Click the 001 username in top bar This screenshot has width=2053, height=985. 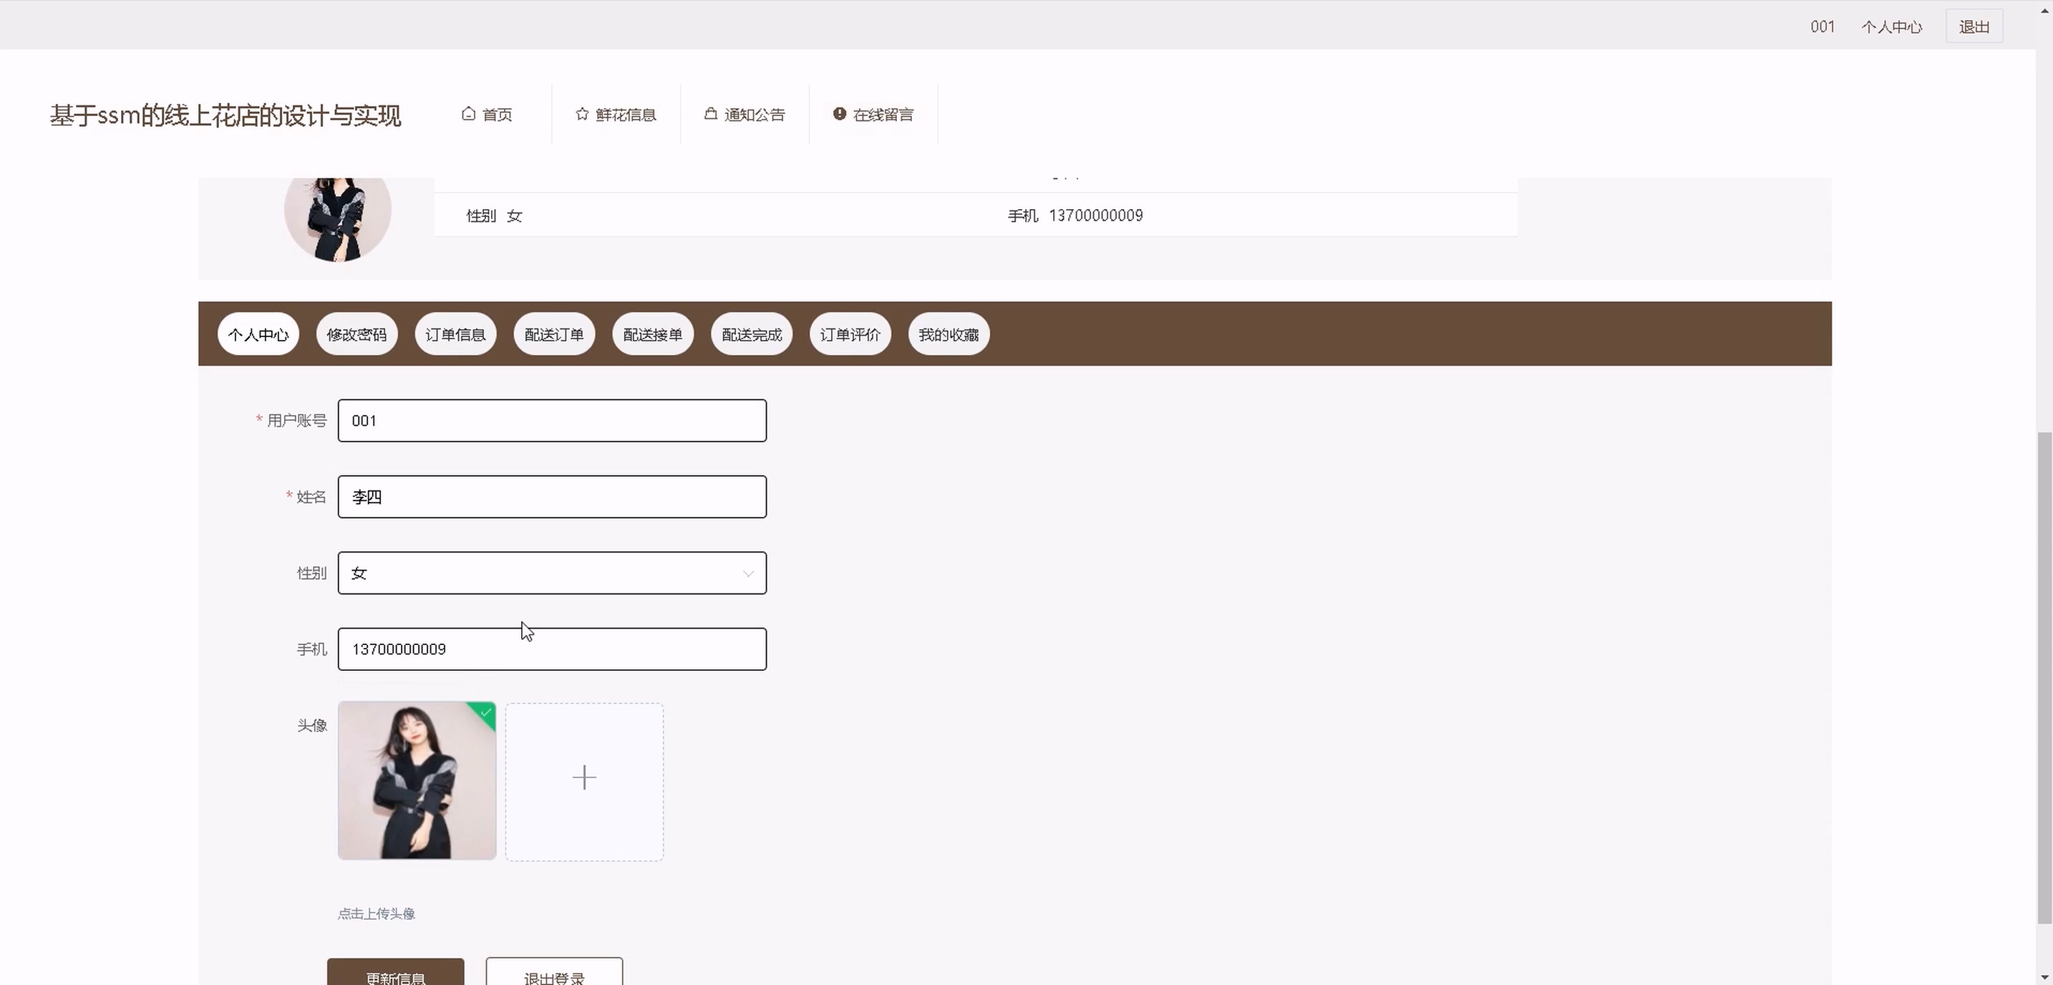1823,27
